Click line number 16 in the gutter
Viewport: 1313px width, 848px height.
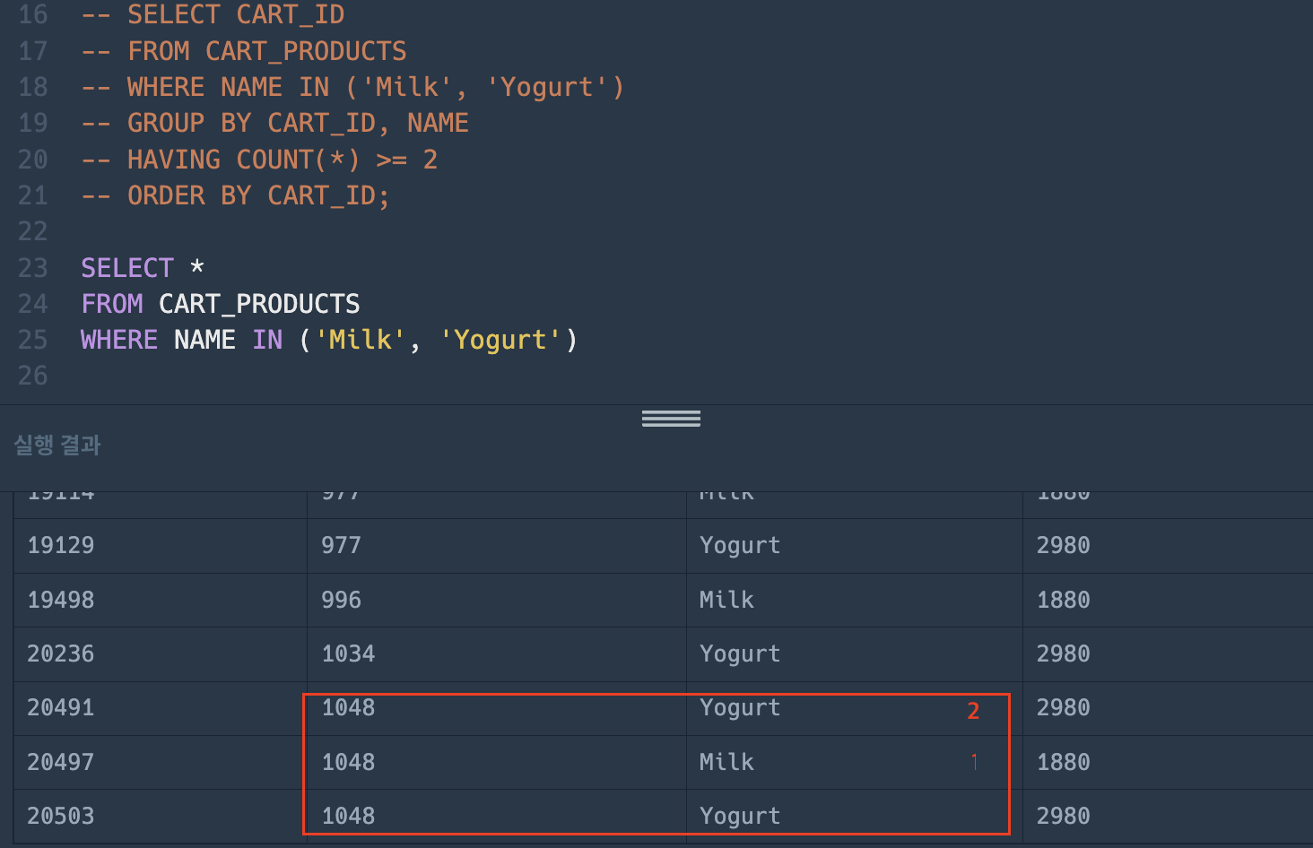tap(33, 15)
